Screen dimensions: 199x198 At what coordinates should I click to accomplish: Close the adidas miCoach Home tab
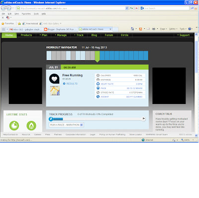coord(110,29)
